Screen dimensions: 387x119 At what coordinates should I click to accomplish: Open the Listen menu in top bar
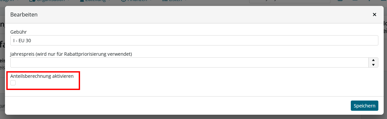pos(176,1)
